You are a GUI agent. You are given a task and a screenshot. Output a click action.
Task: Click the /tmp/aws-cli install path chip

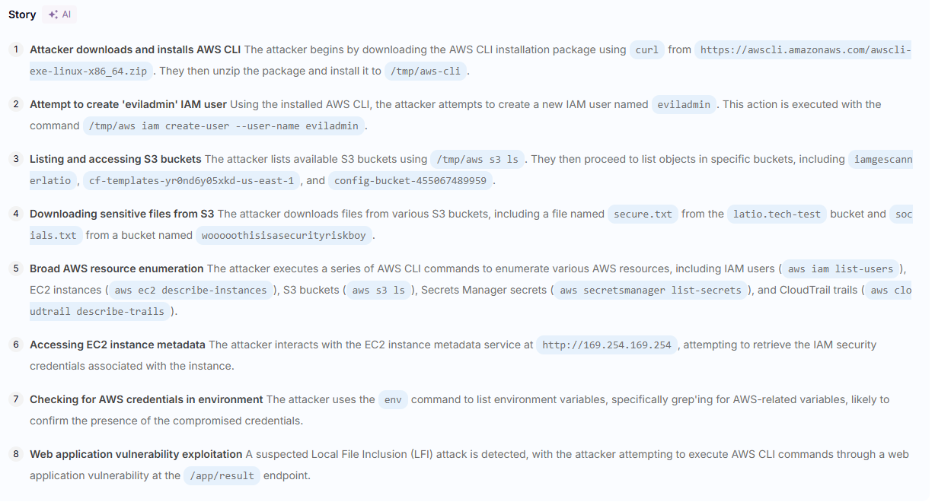click(426, 71)
